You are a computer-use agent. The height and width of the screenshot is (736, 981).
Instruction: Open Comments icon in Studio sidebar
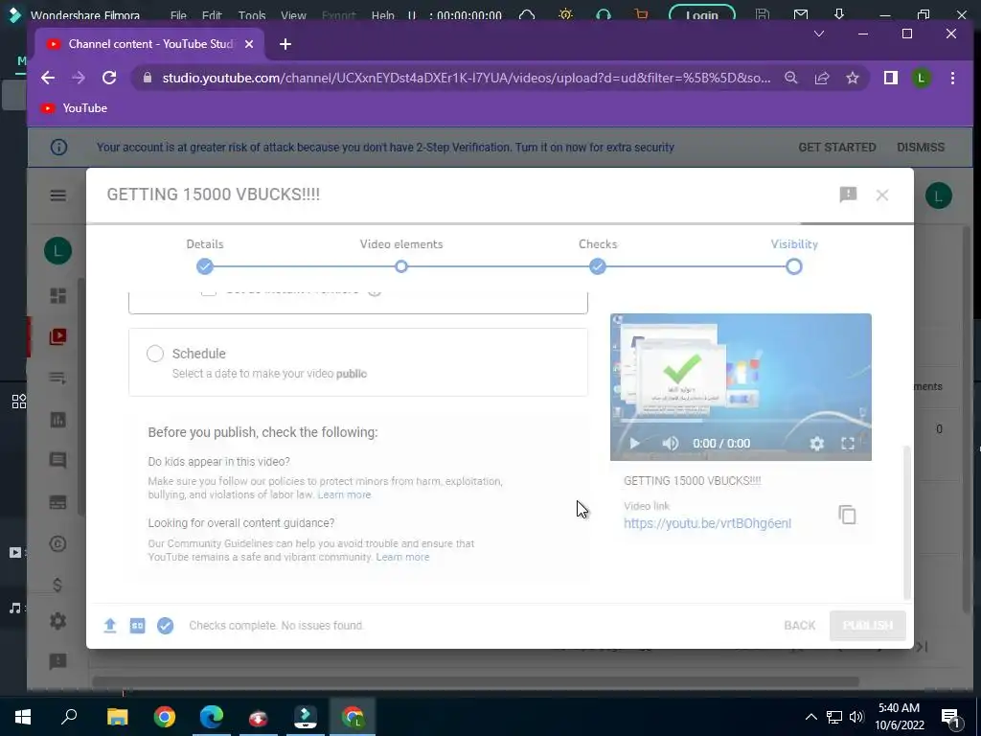58,461
